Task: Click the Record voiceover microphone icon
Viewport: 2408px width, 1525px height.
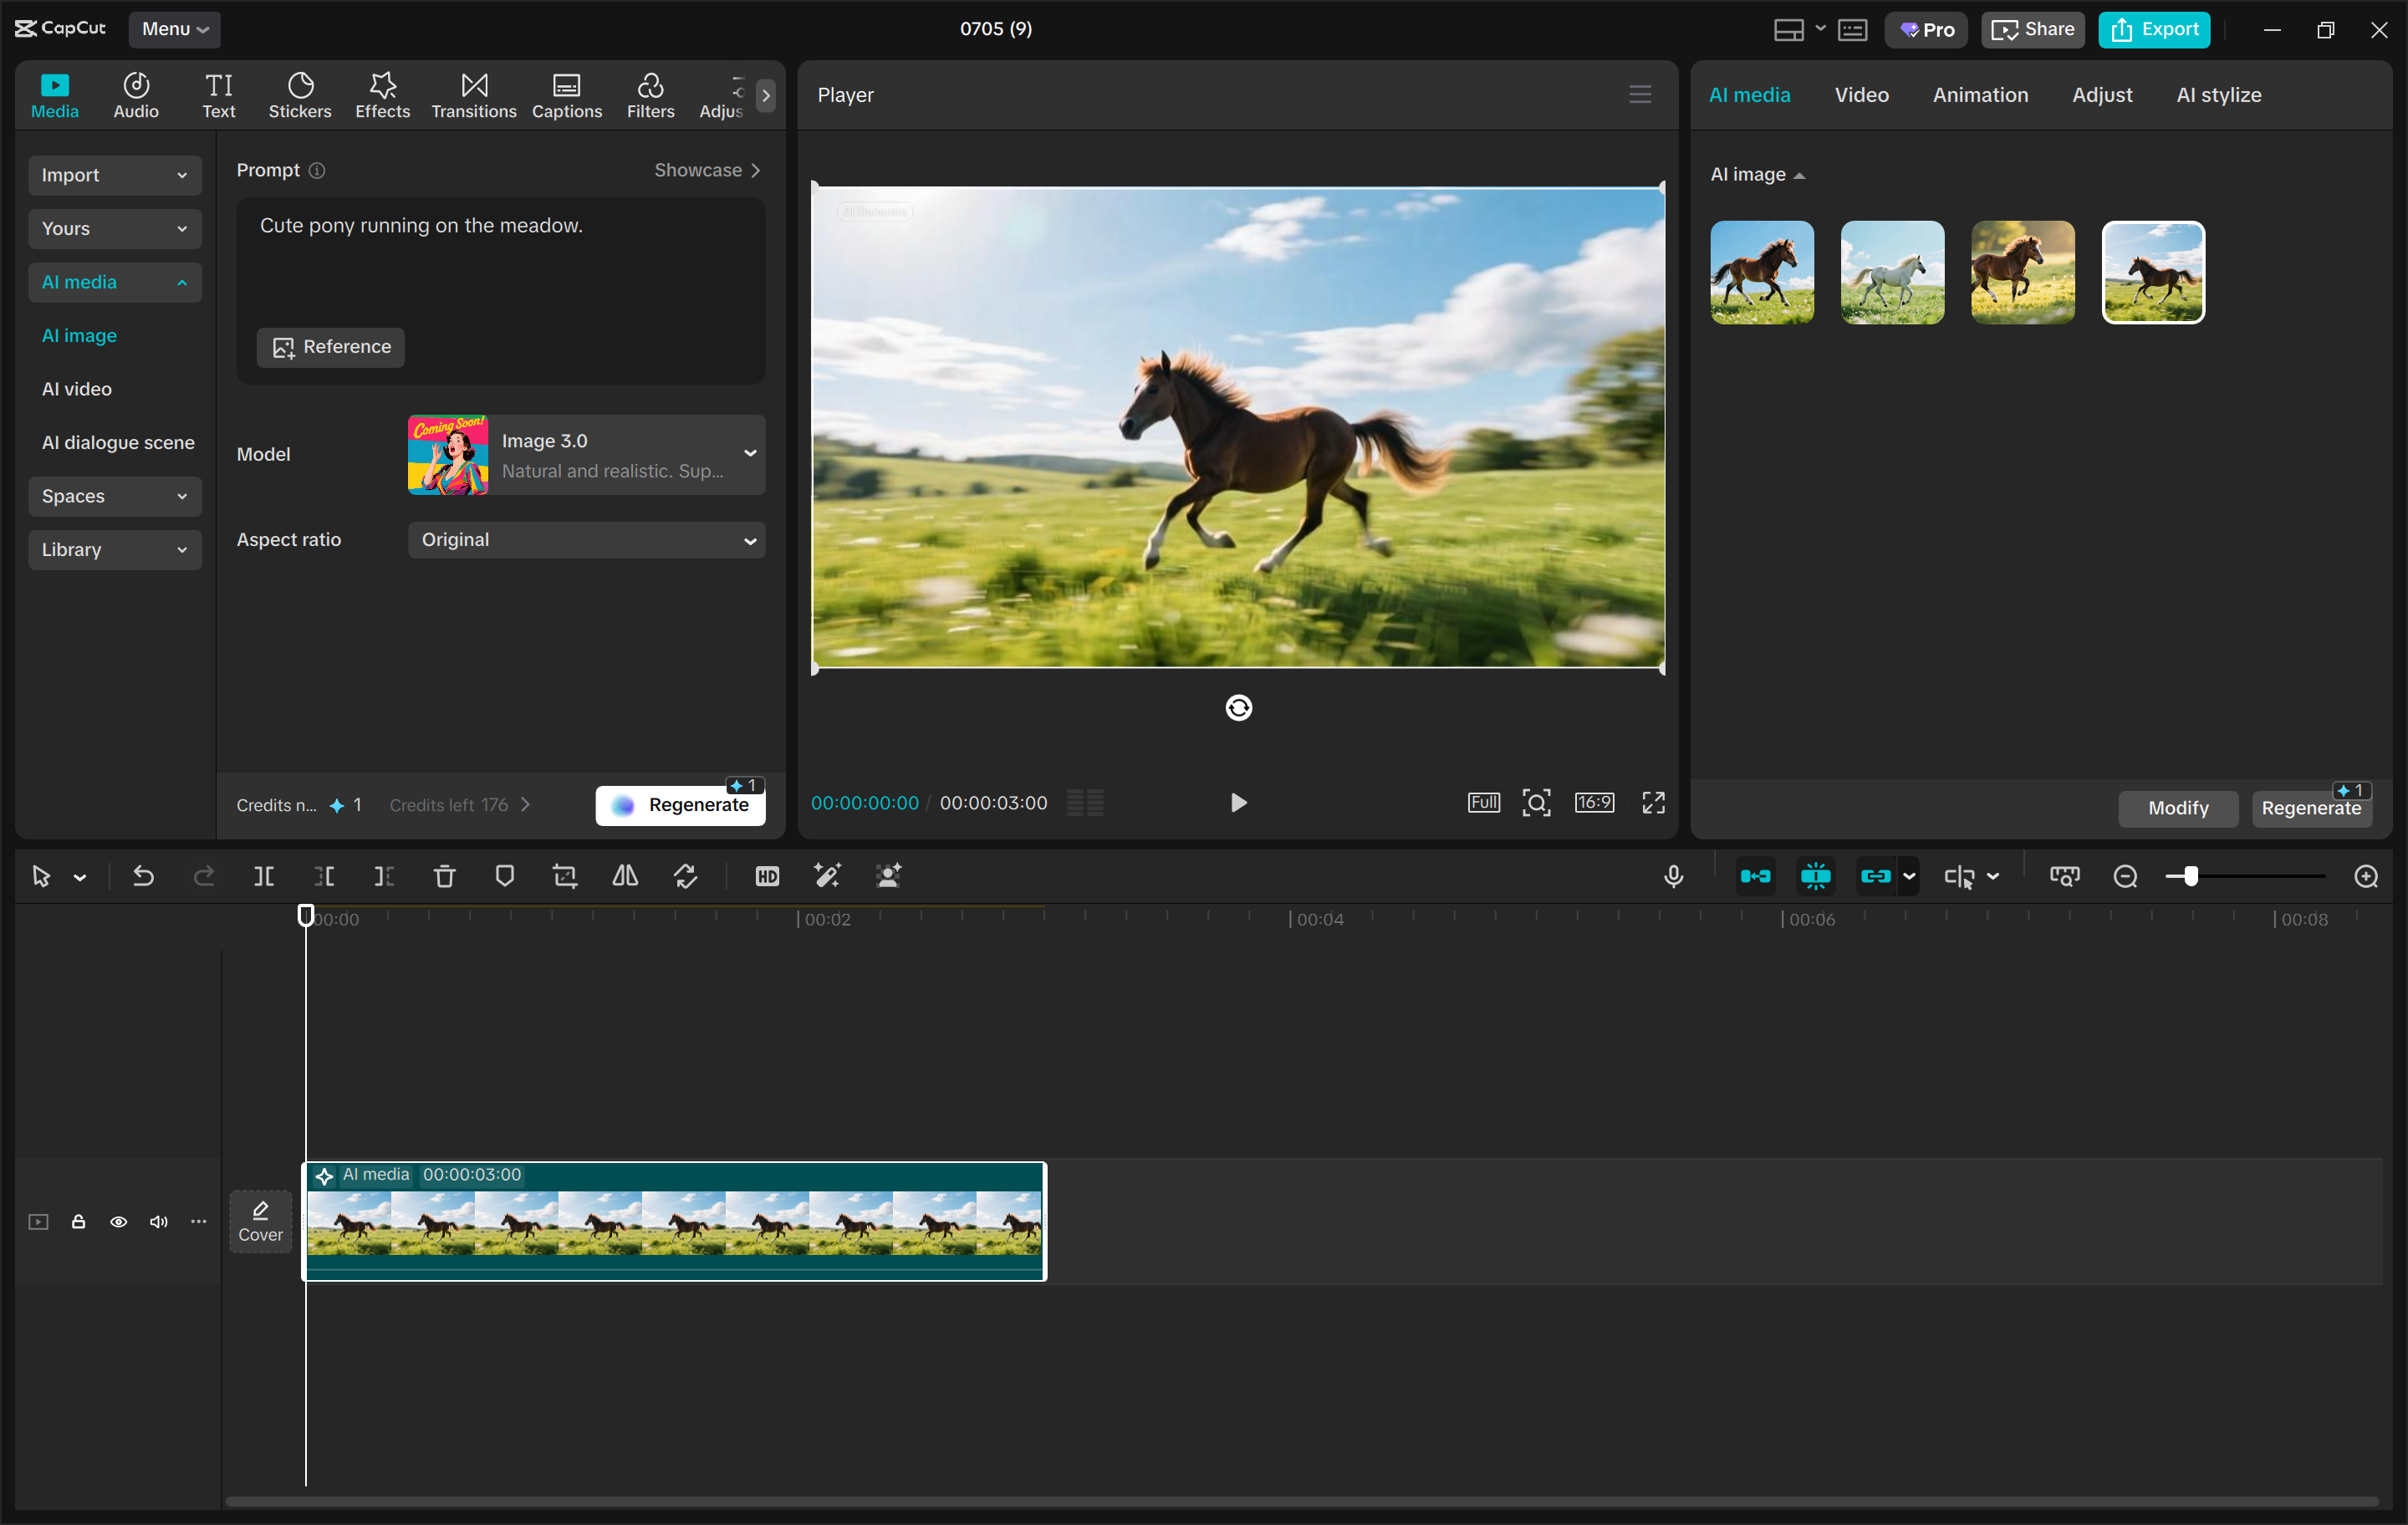Action: pos(1673,875)
